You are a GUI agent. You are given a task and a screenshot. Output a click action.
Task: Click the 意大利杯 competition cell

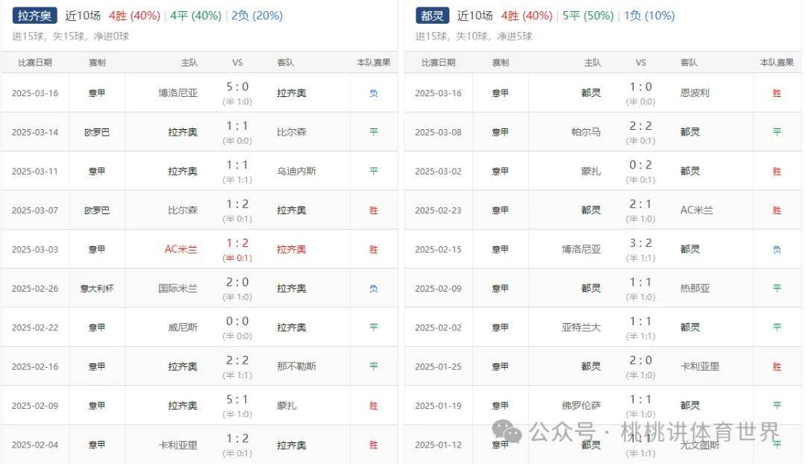pos(96,288)
